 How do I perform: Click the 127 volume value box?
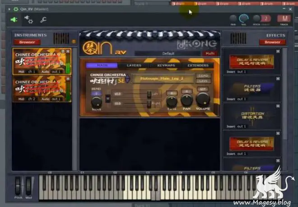[x=203, y=89]
